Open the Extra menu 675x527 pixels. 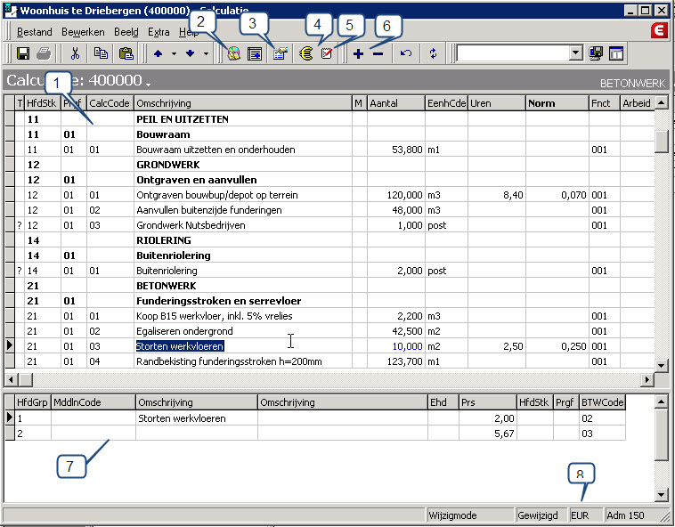coord(159,32)
